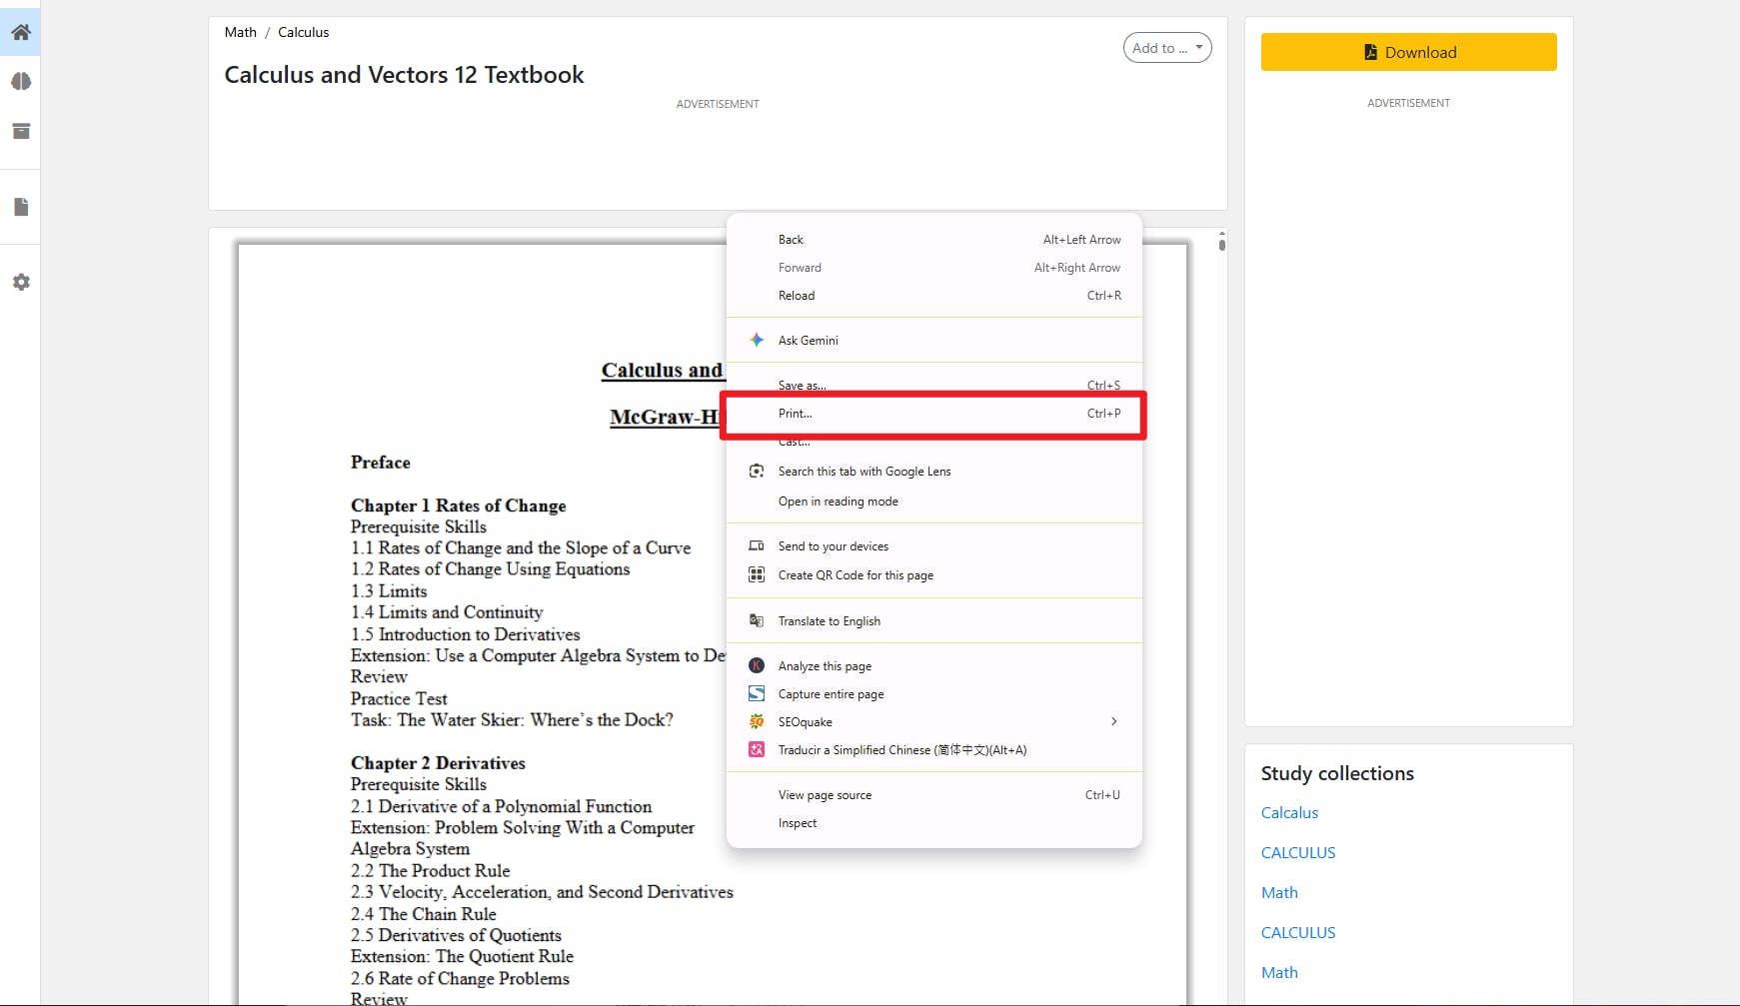Click the Translate icon in context menu
1740x1006 pixels.
[x=757, y=620]
